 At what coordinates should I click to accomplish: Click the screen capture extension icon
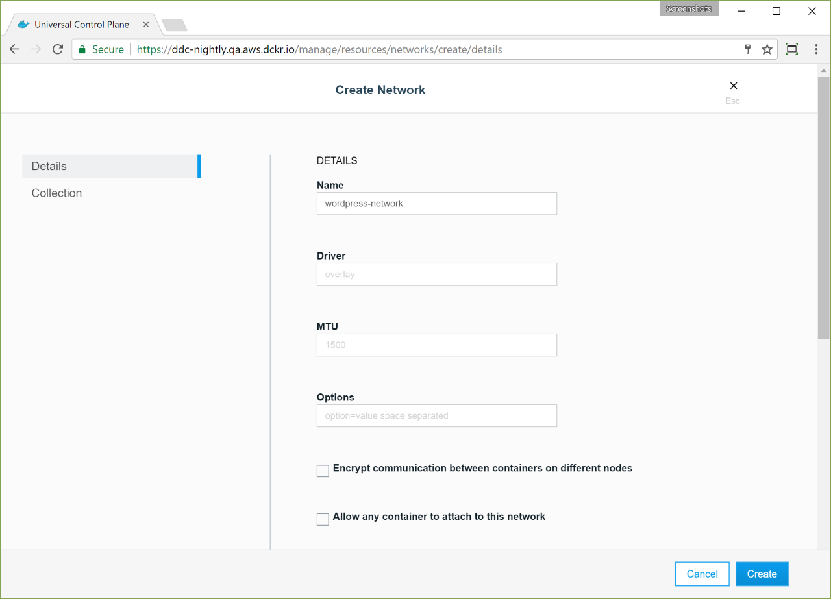(791, 49)
